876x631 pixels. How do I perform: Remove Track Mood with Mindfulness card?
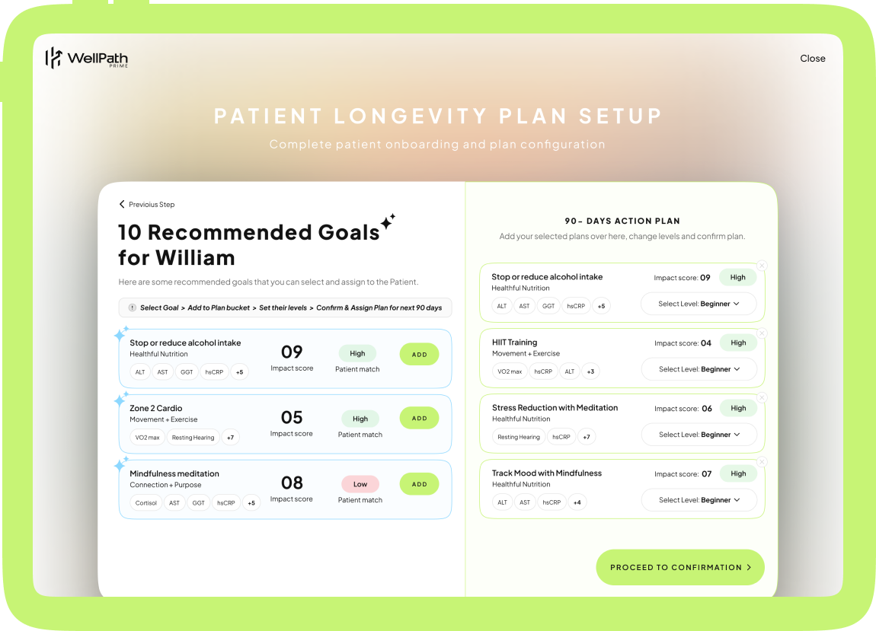(x=762, y=462)
